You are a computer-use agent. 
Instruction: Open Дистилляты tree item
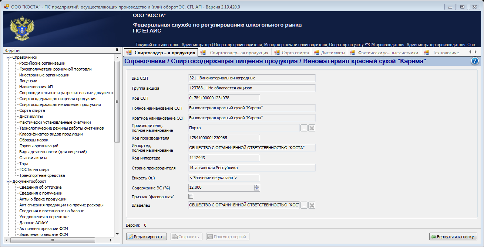pos(31,116)
